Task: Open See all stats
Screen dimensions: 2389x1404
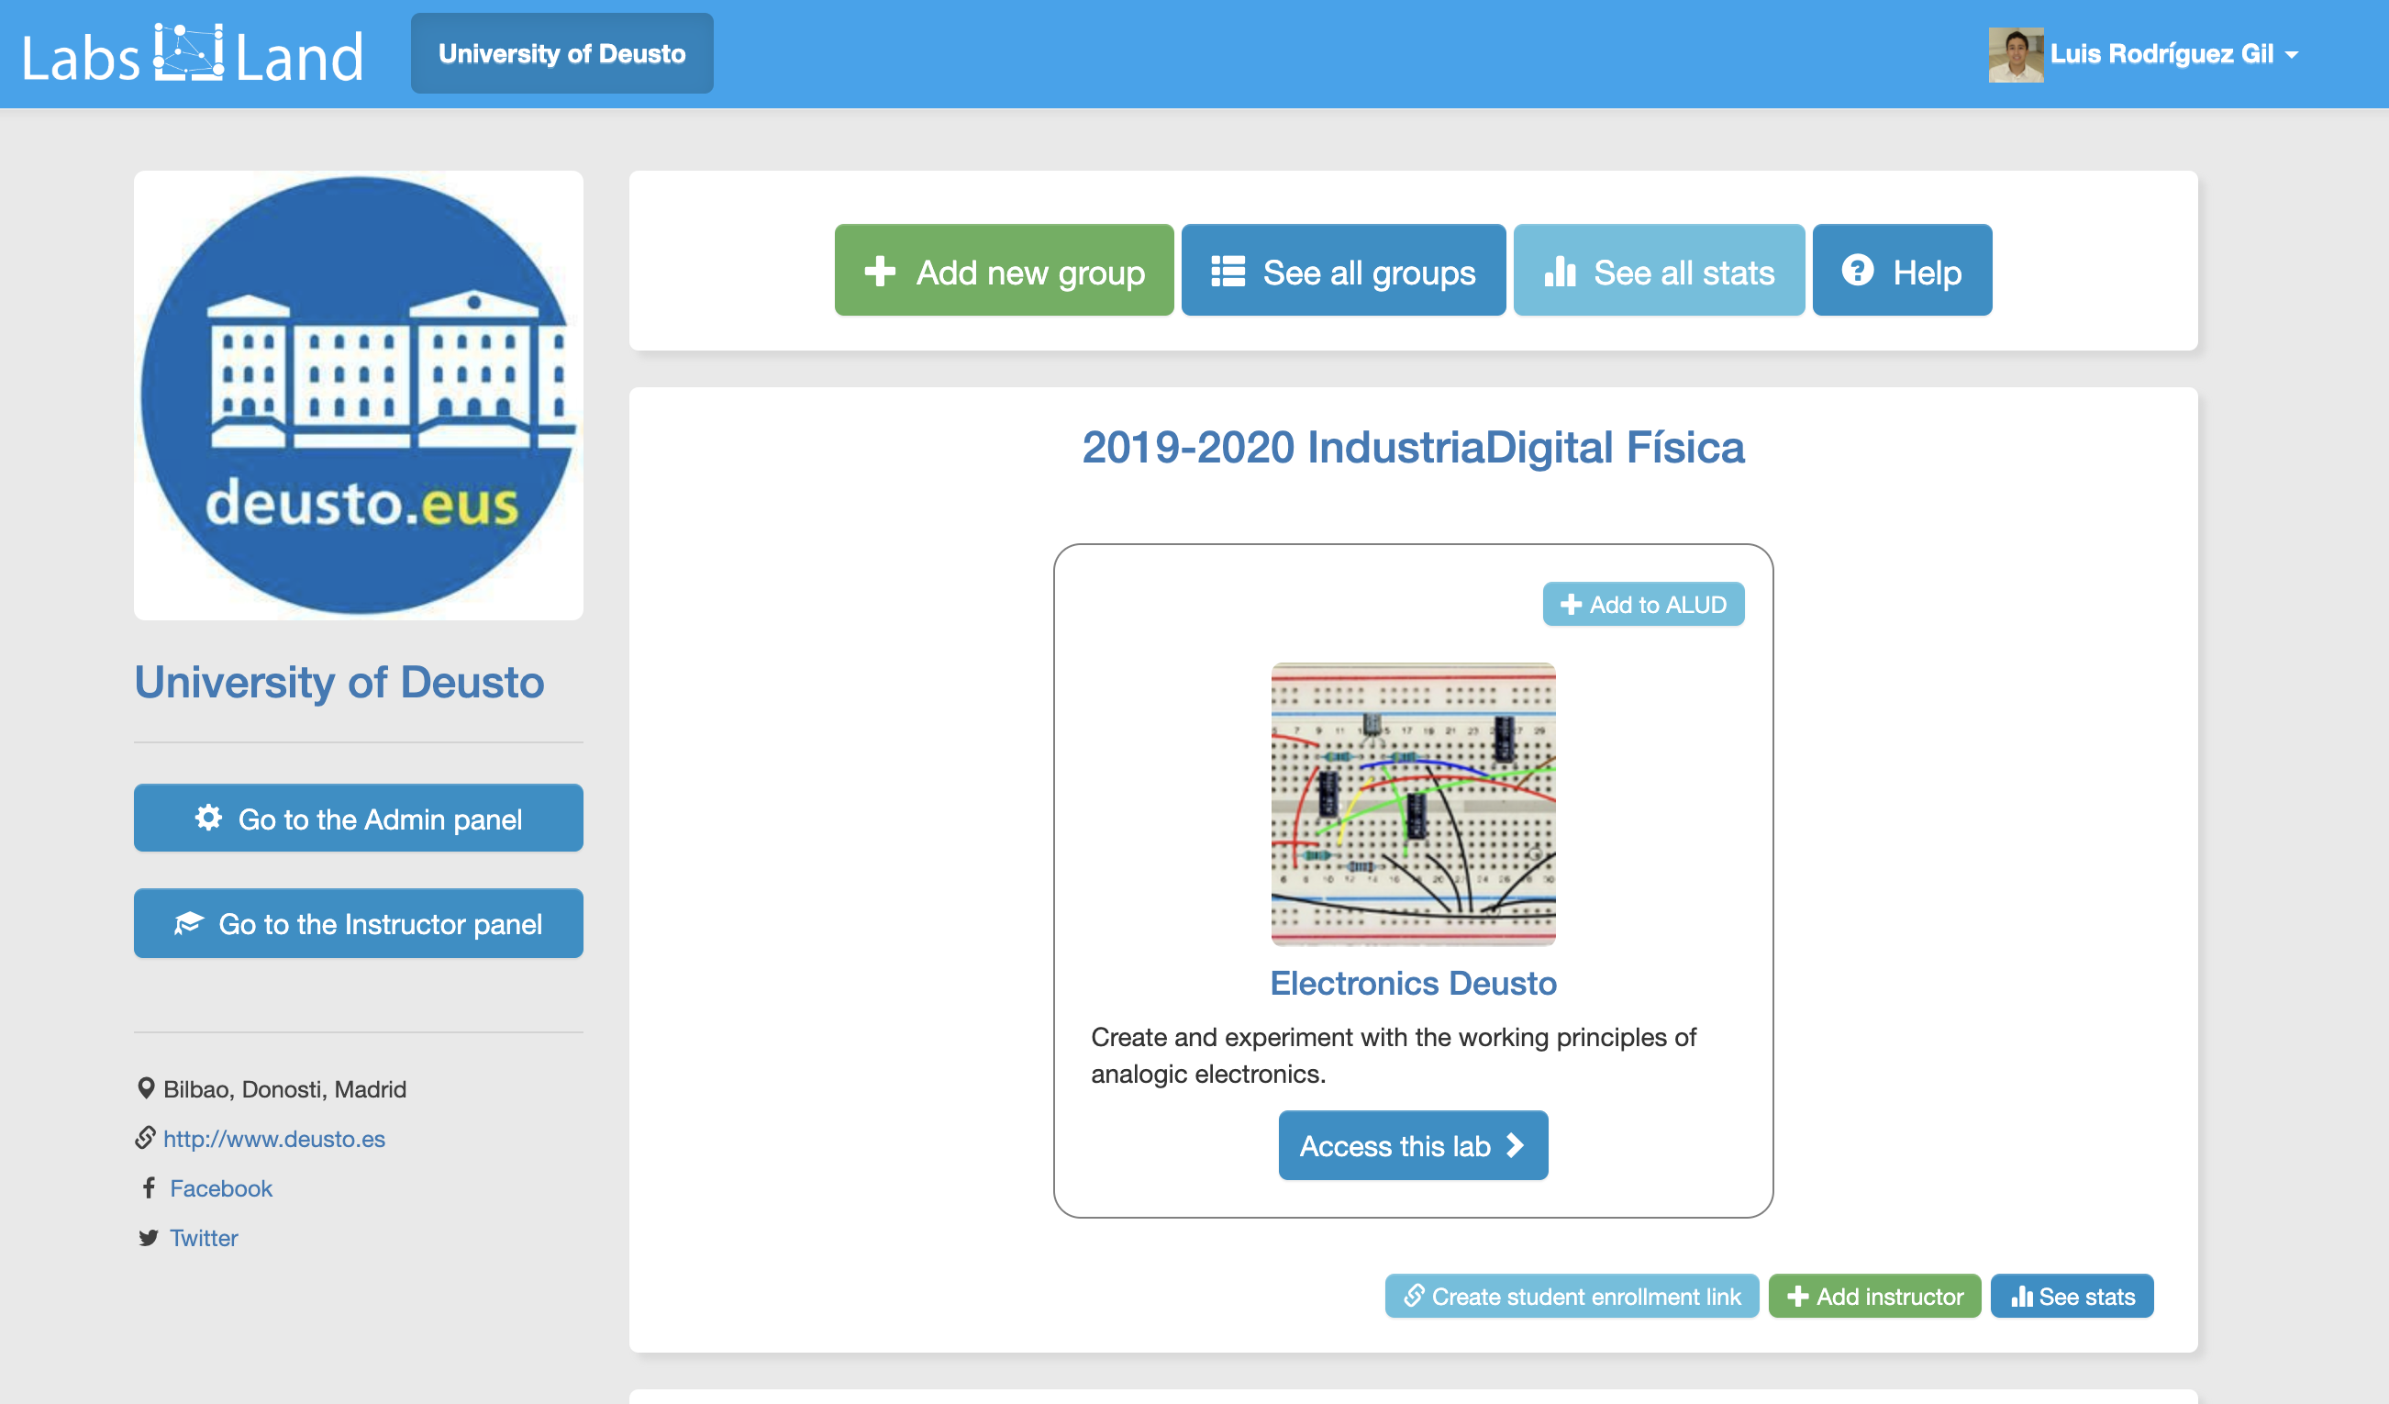Action: tap(1658, 270)
